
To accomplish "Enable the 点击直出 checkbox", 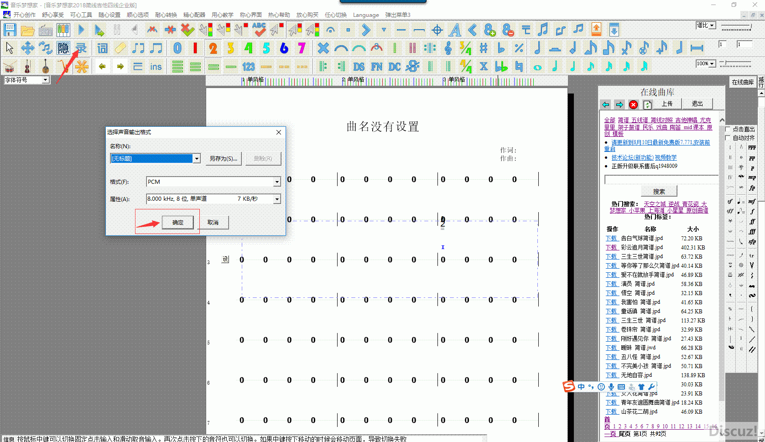I will click(x=728, y=129).
